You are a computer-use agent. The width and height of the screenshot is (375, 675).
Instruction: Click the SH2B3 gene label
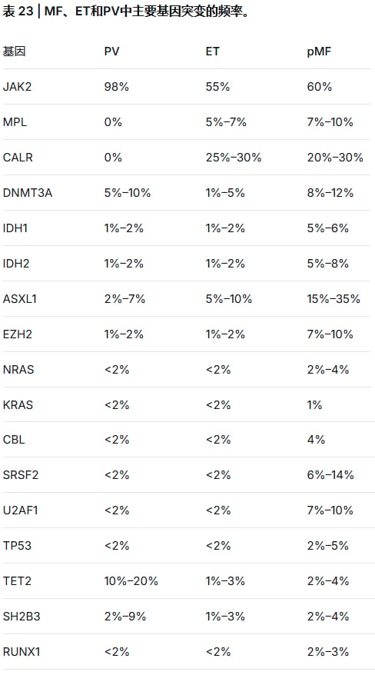pos(22,616)
